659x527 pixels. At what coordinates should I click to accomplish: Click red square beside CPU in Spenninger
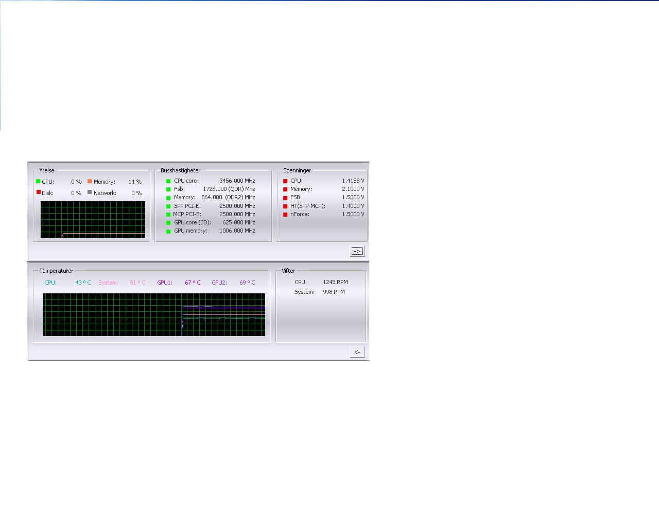[285, 181]
